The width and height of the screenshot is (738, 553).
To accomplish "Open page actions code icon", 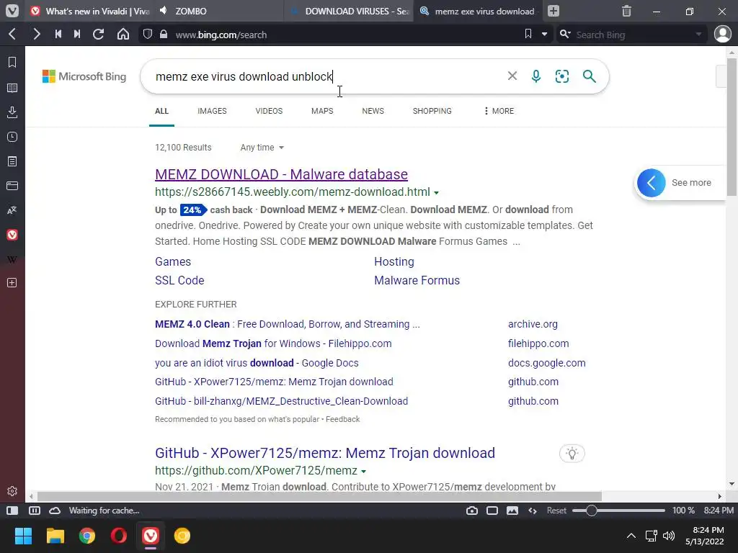I will pos(533,511).
